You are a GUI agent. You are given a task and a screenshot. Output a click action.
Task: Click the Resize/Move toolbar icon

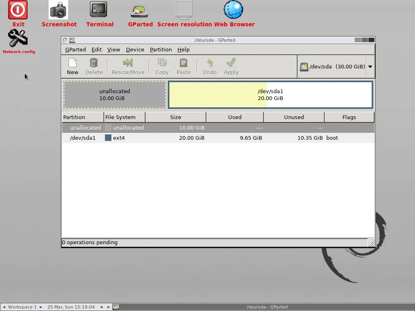[x=128, y=63]
